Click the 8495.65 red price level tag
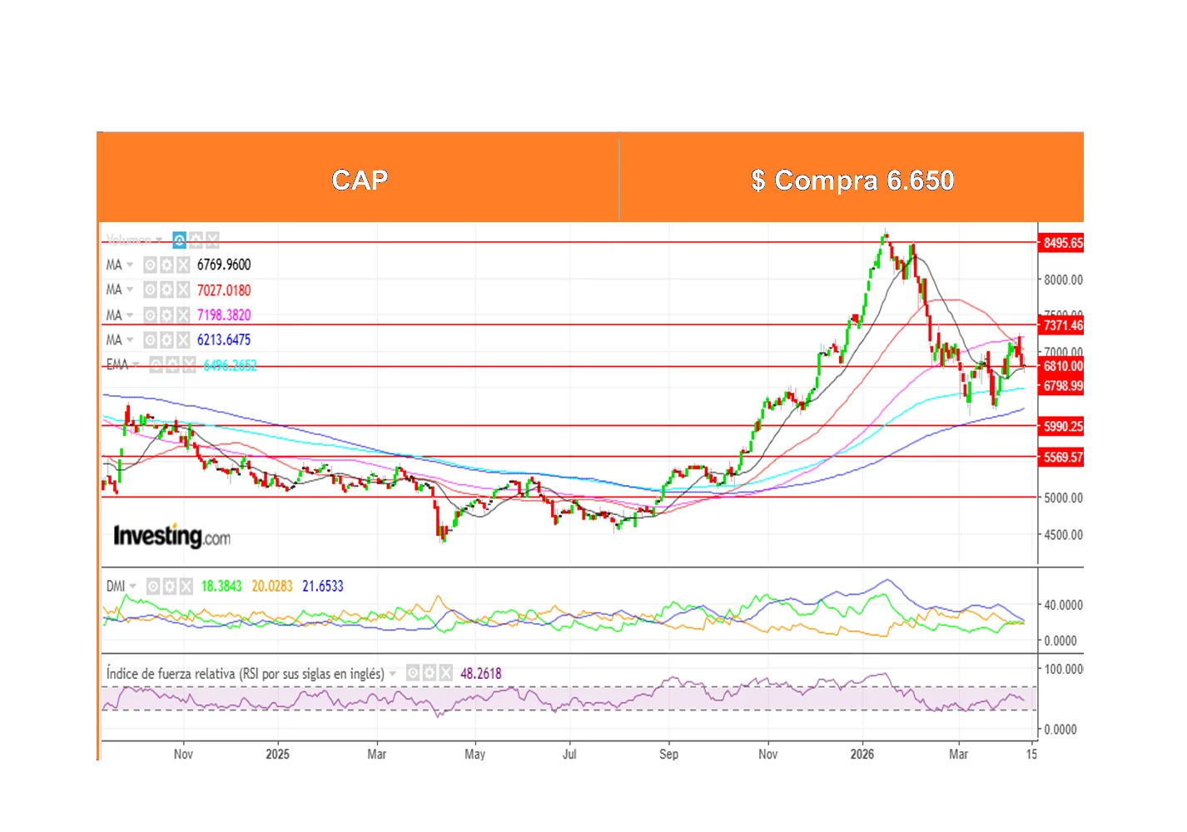 1062,243
